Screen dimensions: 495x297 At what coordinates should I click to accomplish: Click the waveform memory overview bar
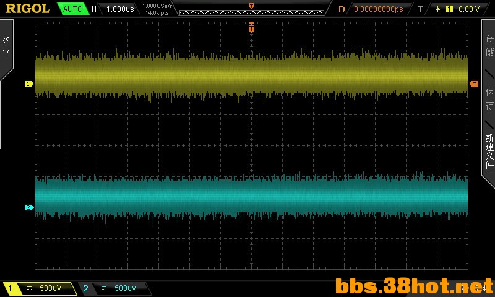(252, 12)
